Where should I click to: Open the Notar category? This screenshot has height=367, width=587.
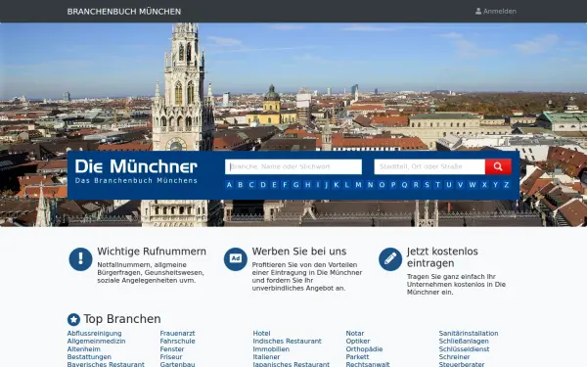[x=355, y=334]
